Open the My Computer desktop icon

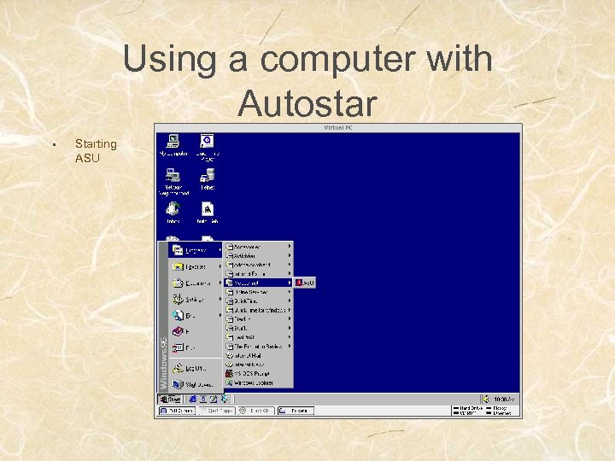pyautogui.click(x=173, y=145)
